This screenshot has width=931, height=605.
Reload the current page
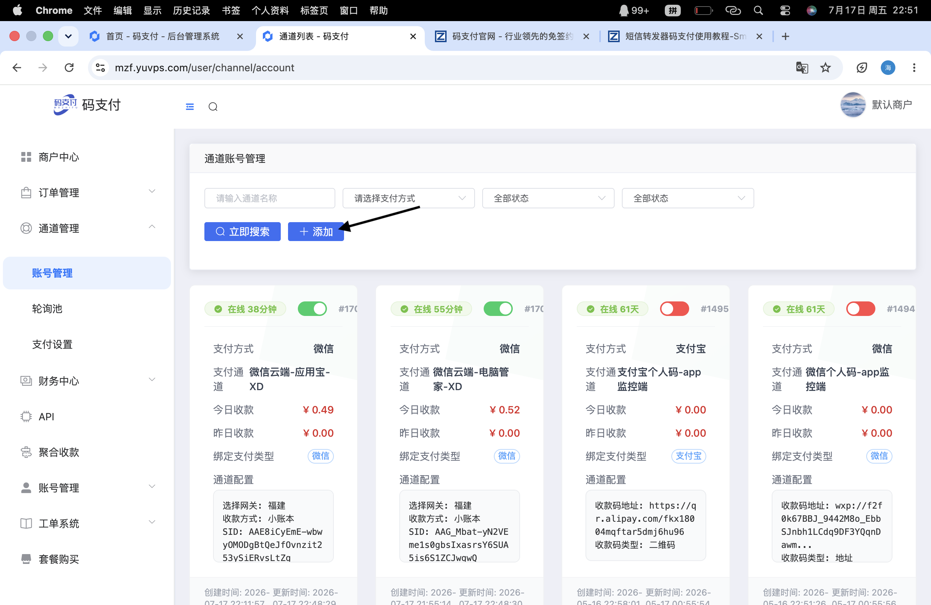69,68
